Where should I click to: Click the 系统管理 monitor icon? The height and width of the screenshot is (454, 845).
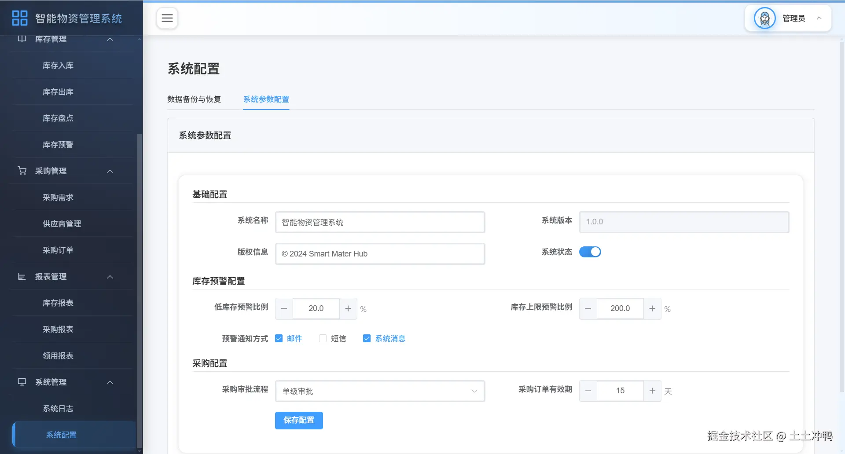tap(22, 382)
